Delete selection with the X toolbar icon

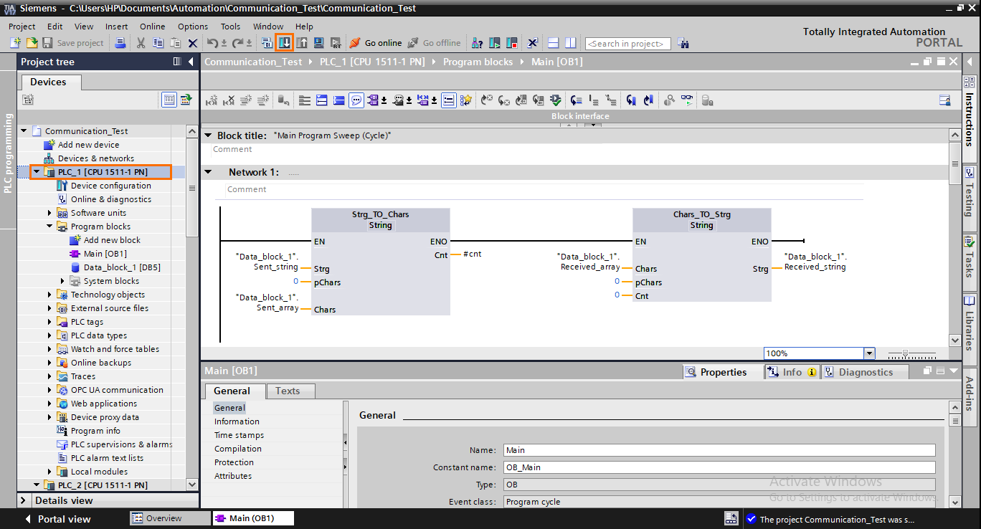[193, 43]
